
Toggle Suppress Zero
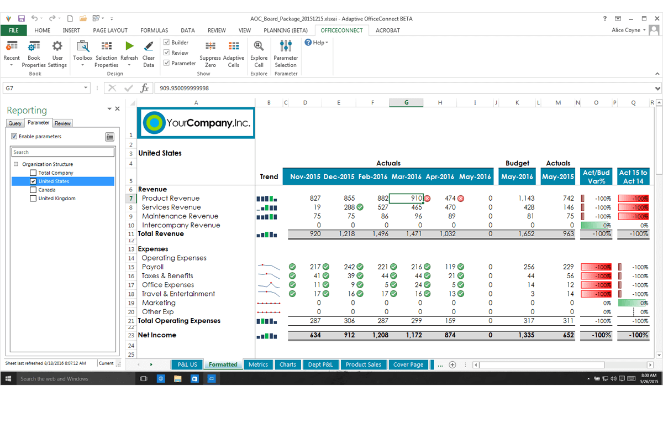[210, 54]
